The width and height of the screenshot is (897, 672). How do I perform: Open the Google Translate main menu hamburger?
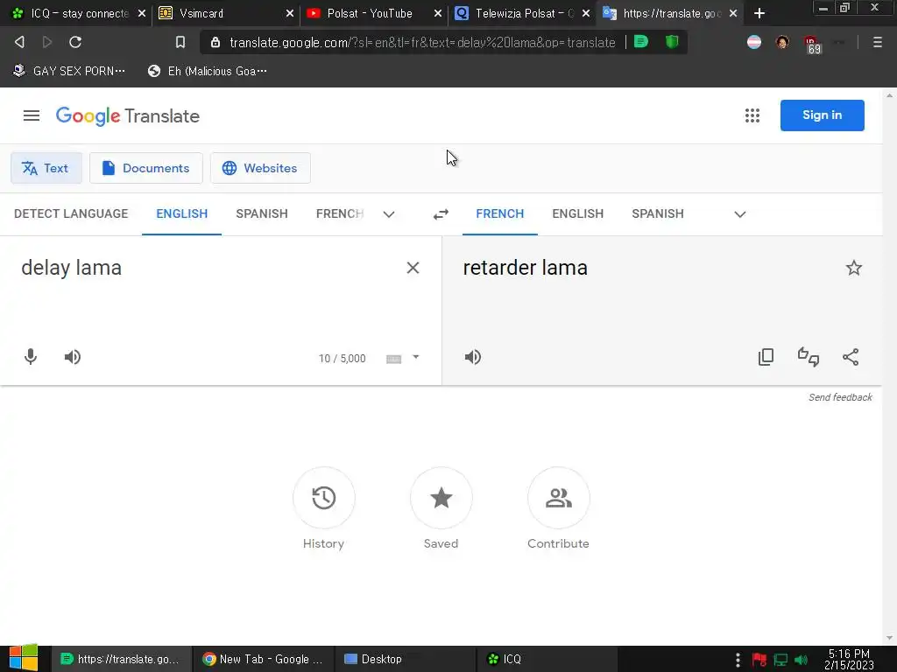(x=32, y=116)
